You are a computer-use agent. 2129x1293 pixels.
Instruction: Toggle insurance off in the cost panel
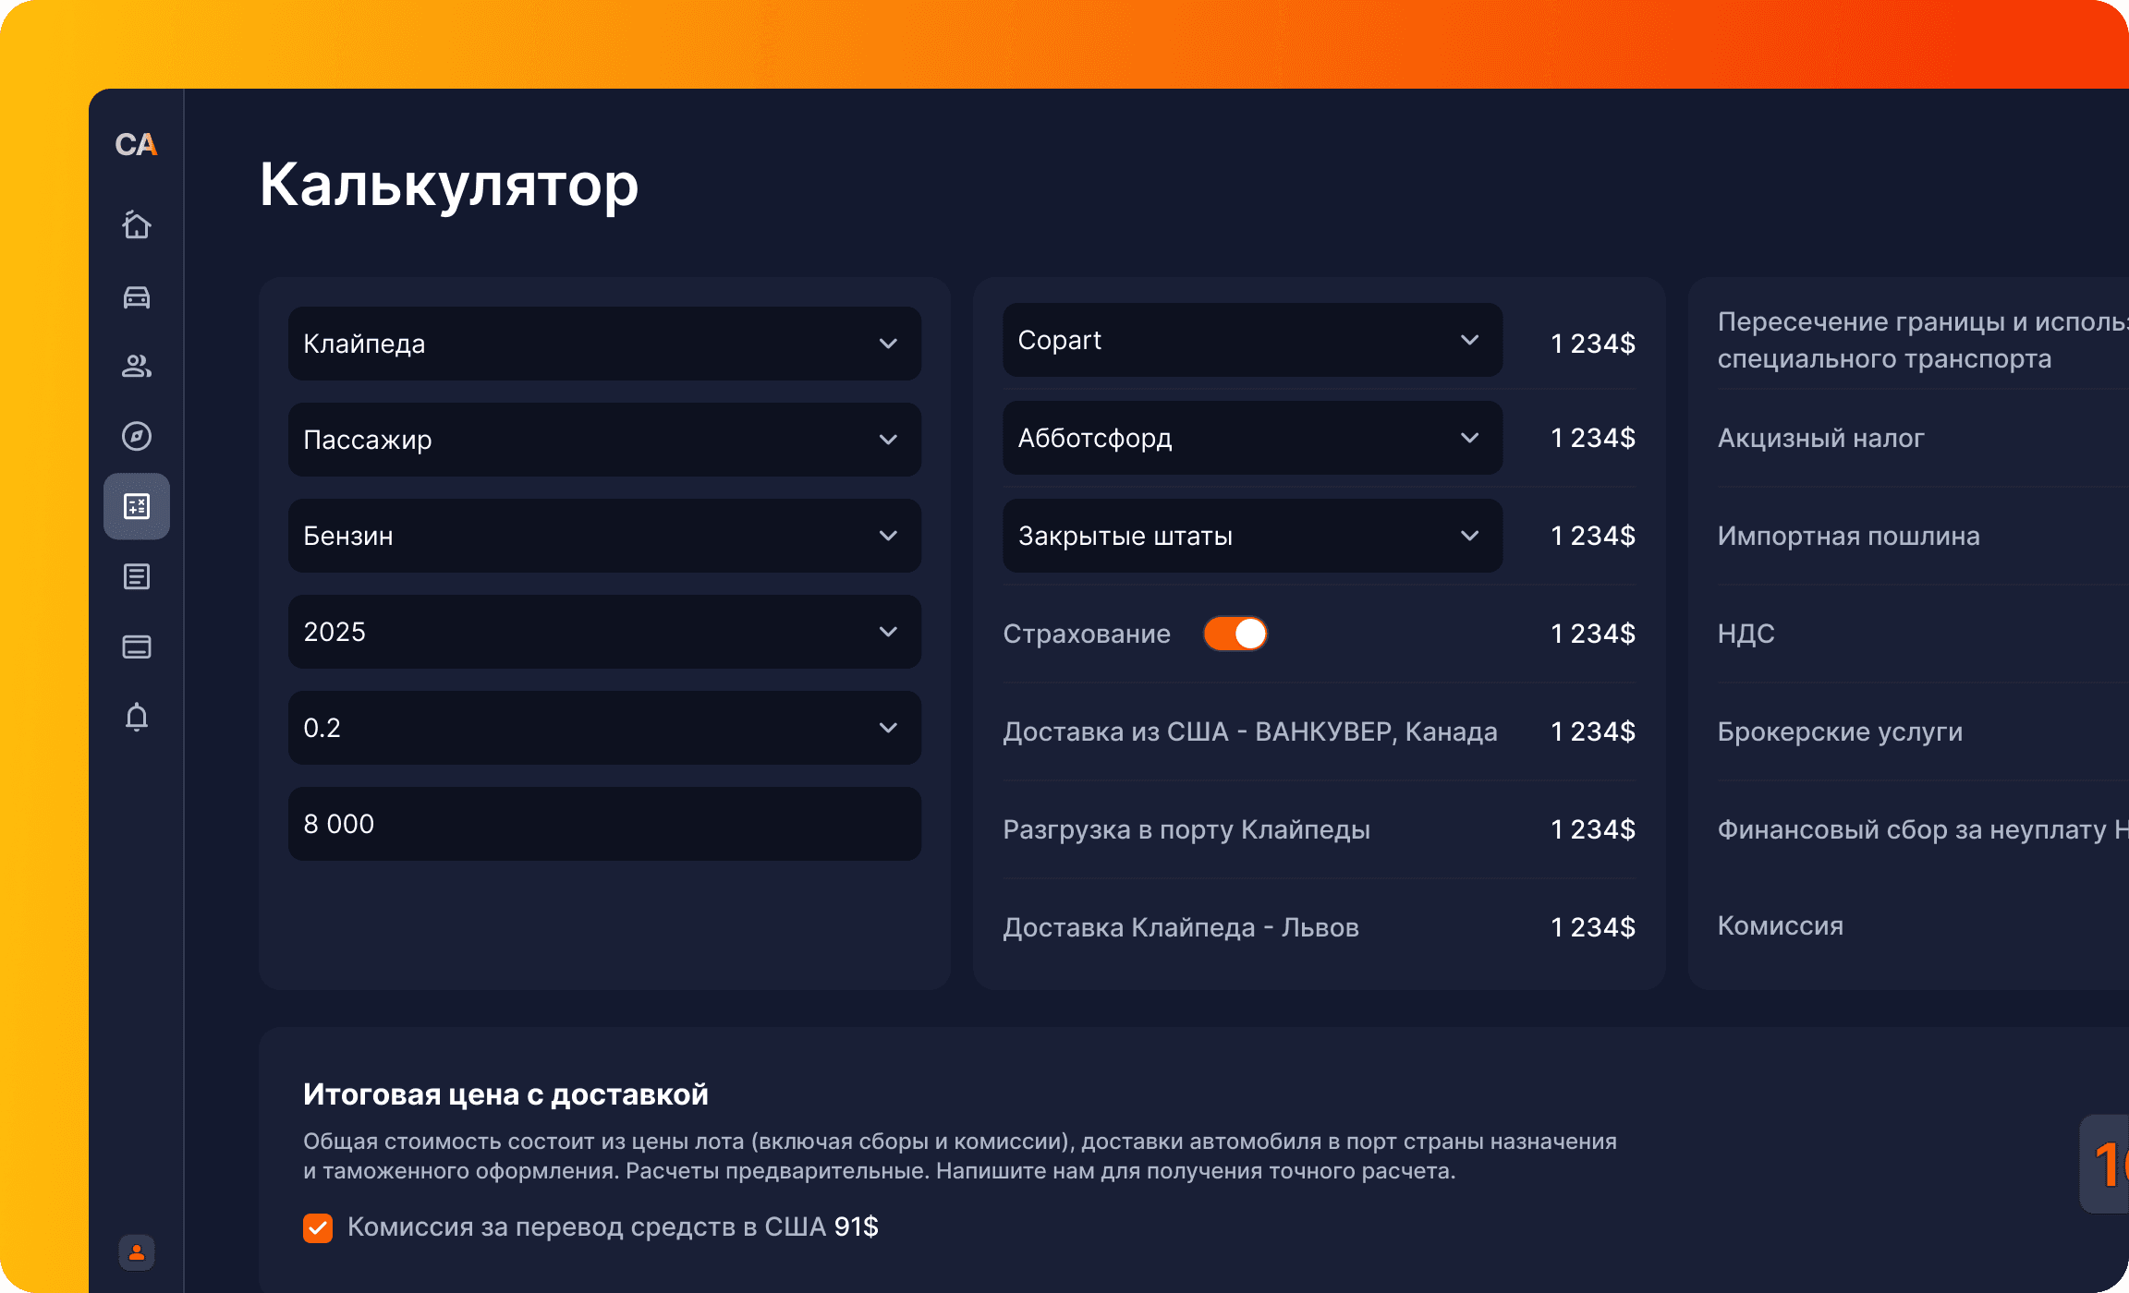(1235, 634)
